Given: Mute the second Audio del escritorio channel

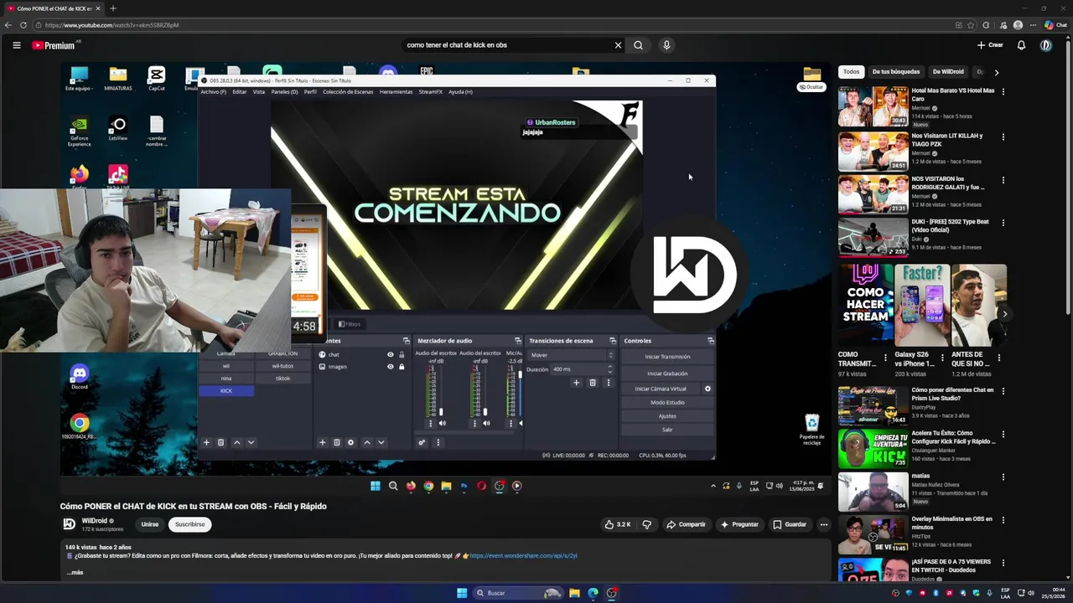Looking at the screenshot, I should 486,423.
